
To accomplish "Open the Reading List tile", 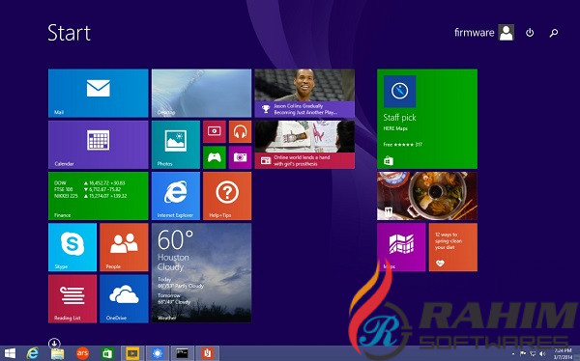I will click(72, 298).
